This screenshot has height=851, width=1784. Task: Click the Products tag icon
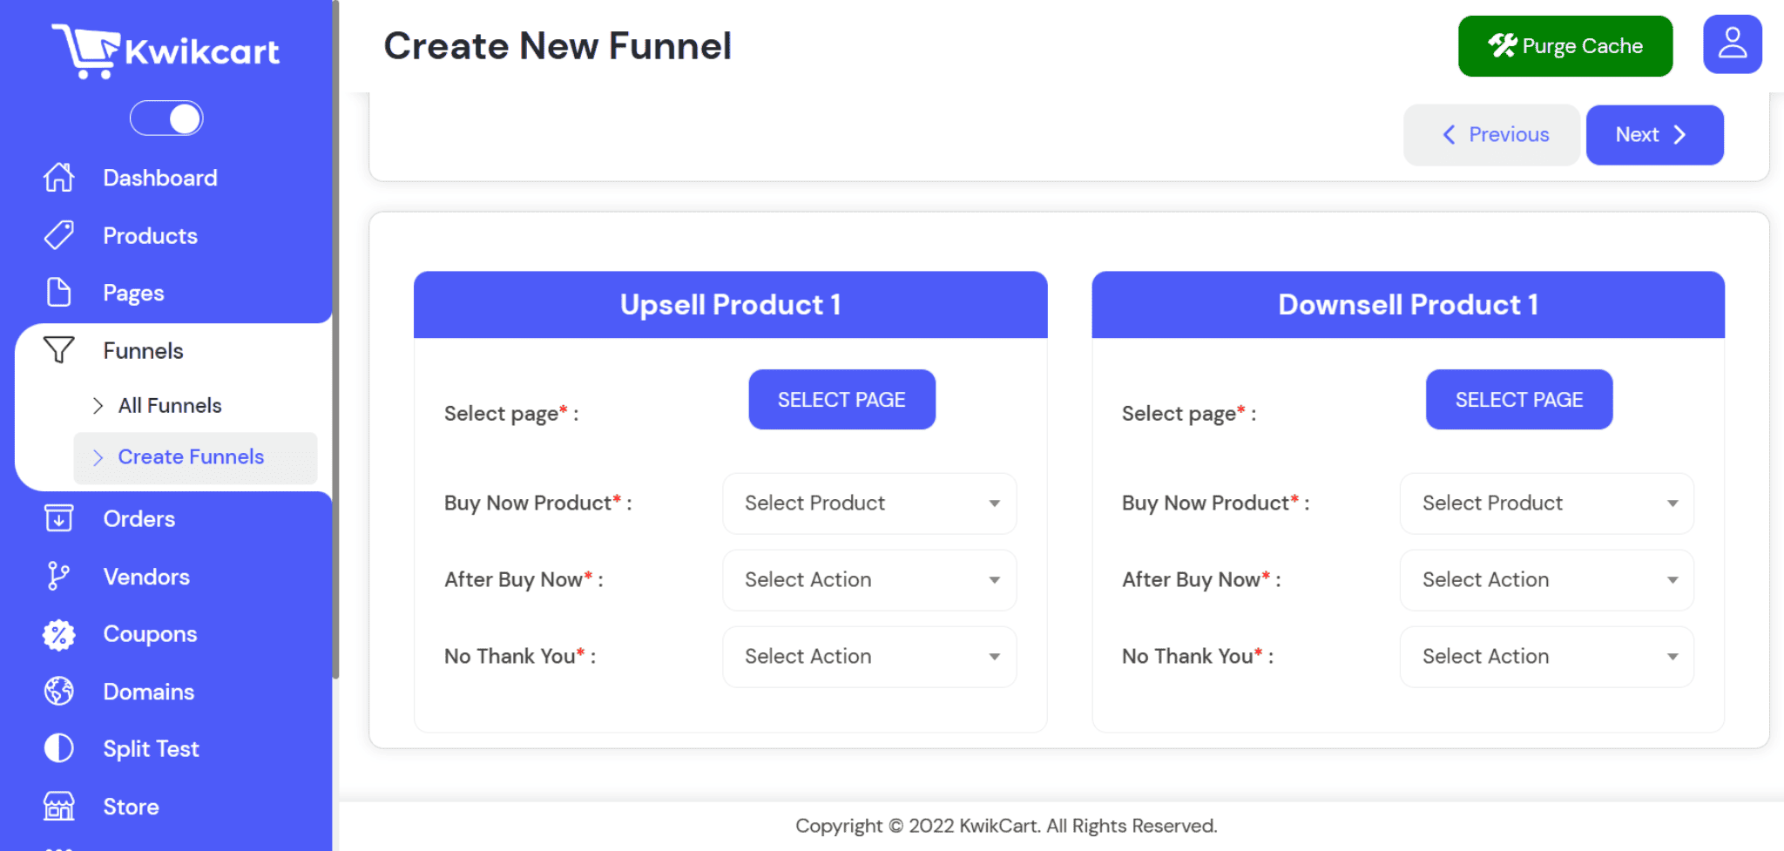click(x=59, y=235)
